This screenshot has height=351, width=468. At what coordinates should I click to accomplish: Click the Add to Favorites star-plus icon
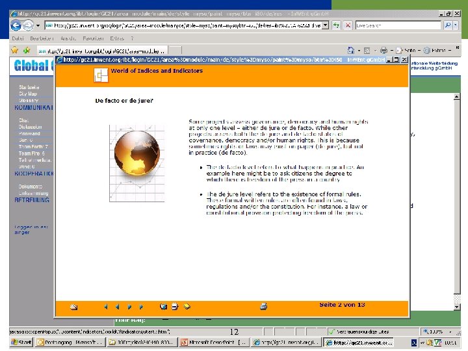coord(27,50)
